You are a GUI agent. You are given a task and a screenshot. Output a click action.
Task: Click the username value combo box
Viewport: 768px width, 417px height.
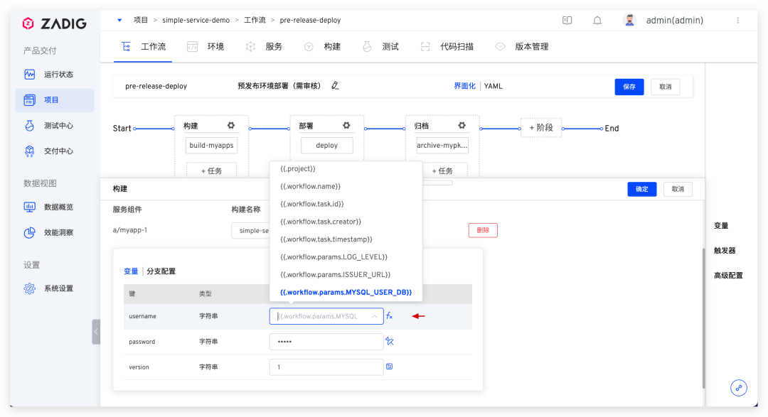(326, 316)
